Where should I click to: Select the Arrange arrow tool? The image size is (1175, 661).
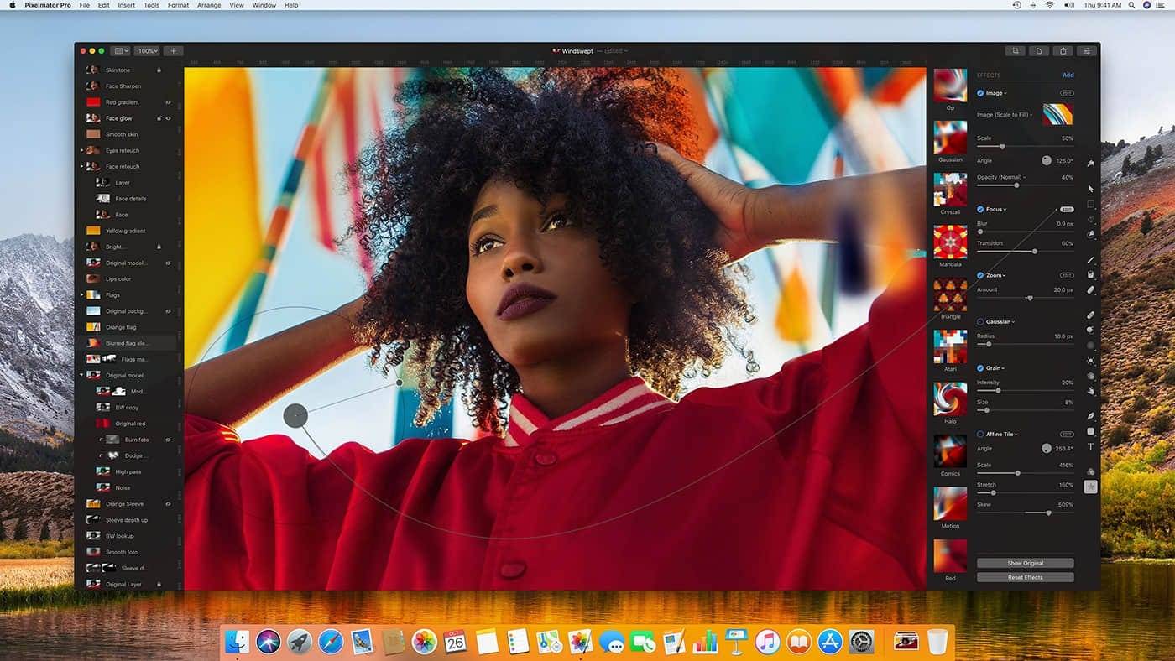point(1090,188)
